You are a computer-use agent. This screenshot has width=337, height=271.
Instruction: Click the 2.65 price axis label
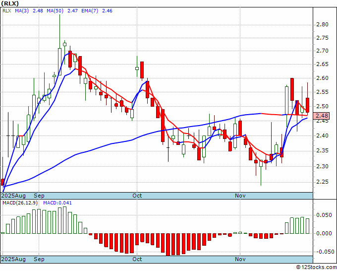323,64
